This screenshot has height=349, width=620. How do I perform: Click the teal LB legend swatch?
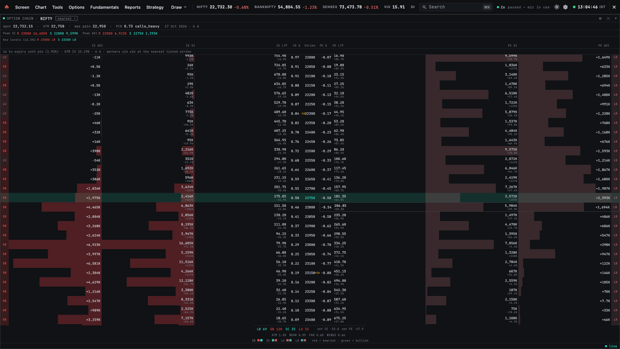tap(301, 340)
